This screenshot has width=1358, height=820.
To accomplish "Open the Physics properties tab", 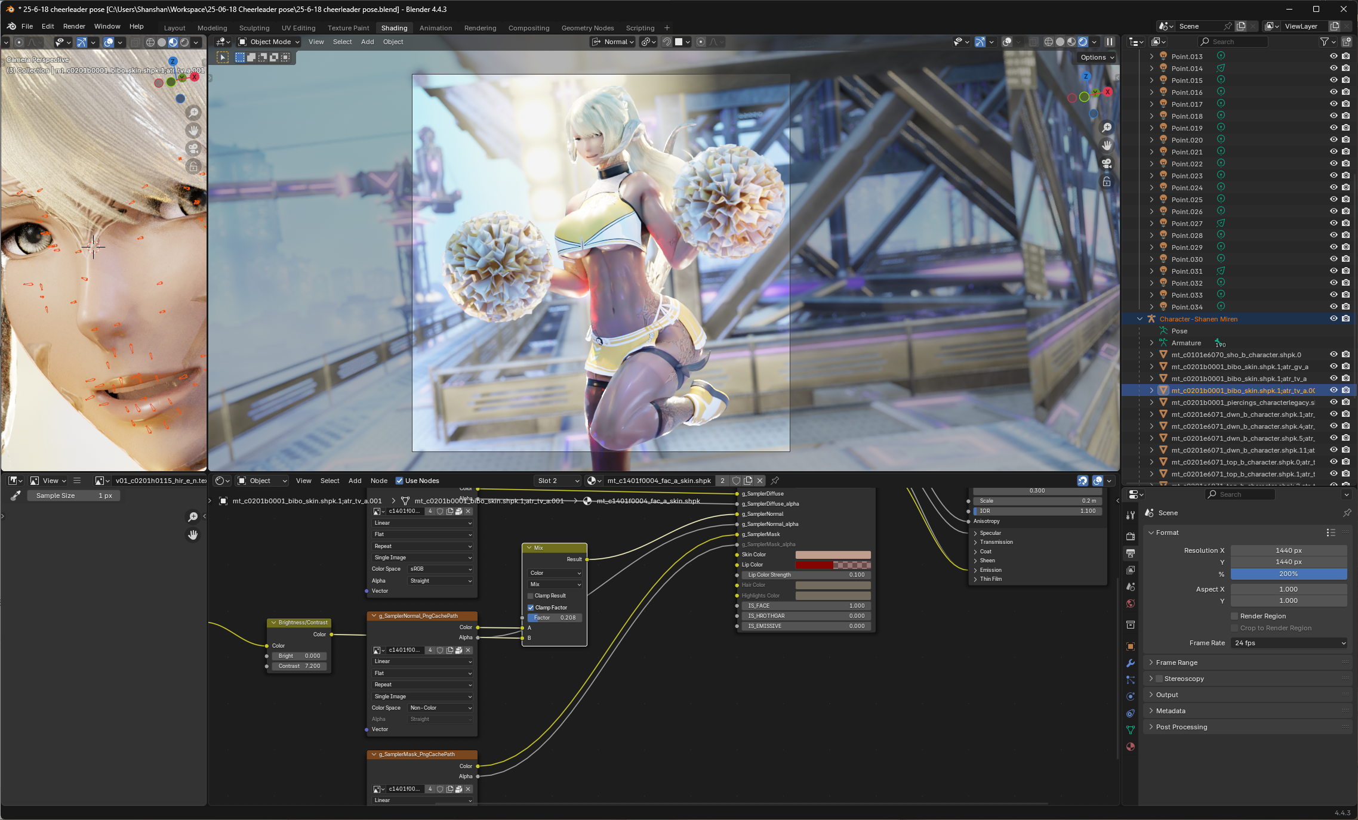I will 1130,697.
